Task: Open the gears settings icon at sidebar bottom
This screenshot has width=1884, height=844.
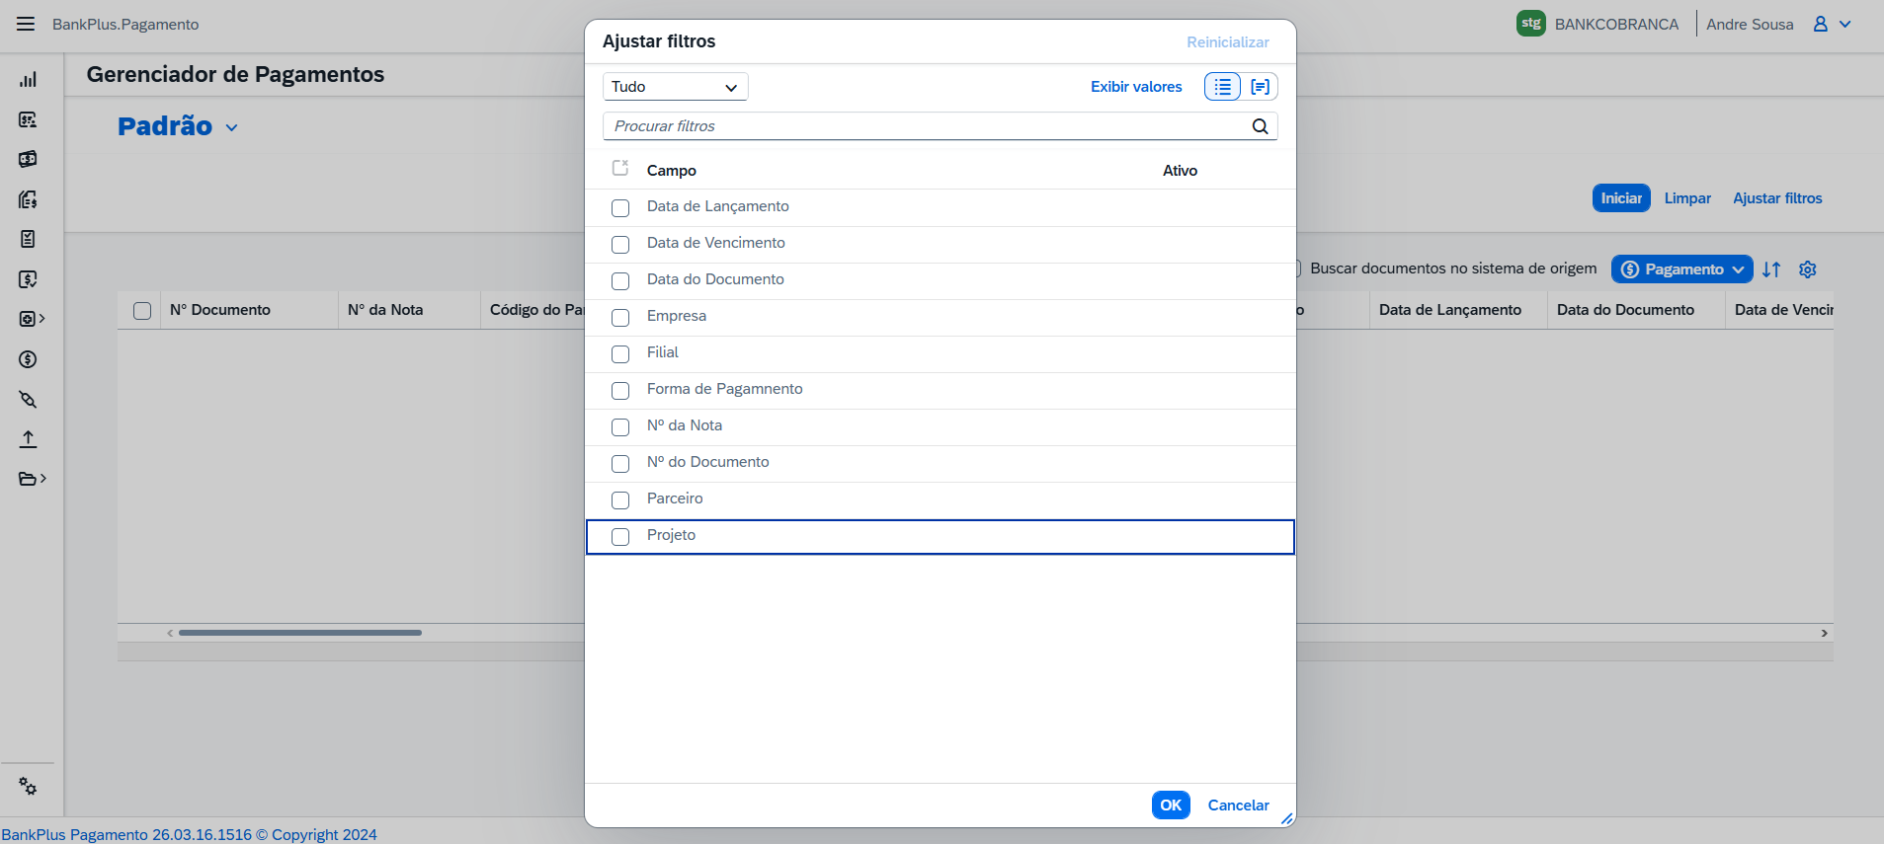Action: click(x=28, y=787)
